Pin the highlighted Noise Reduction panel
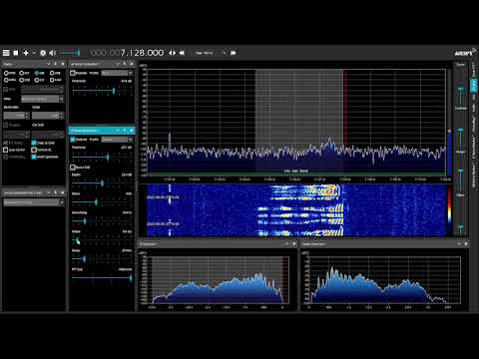 coord(125,131)
